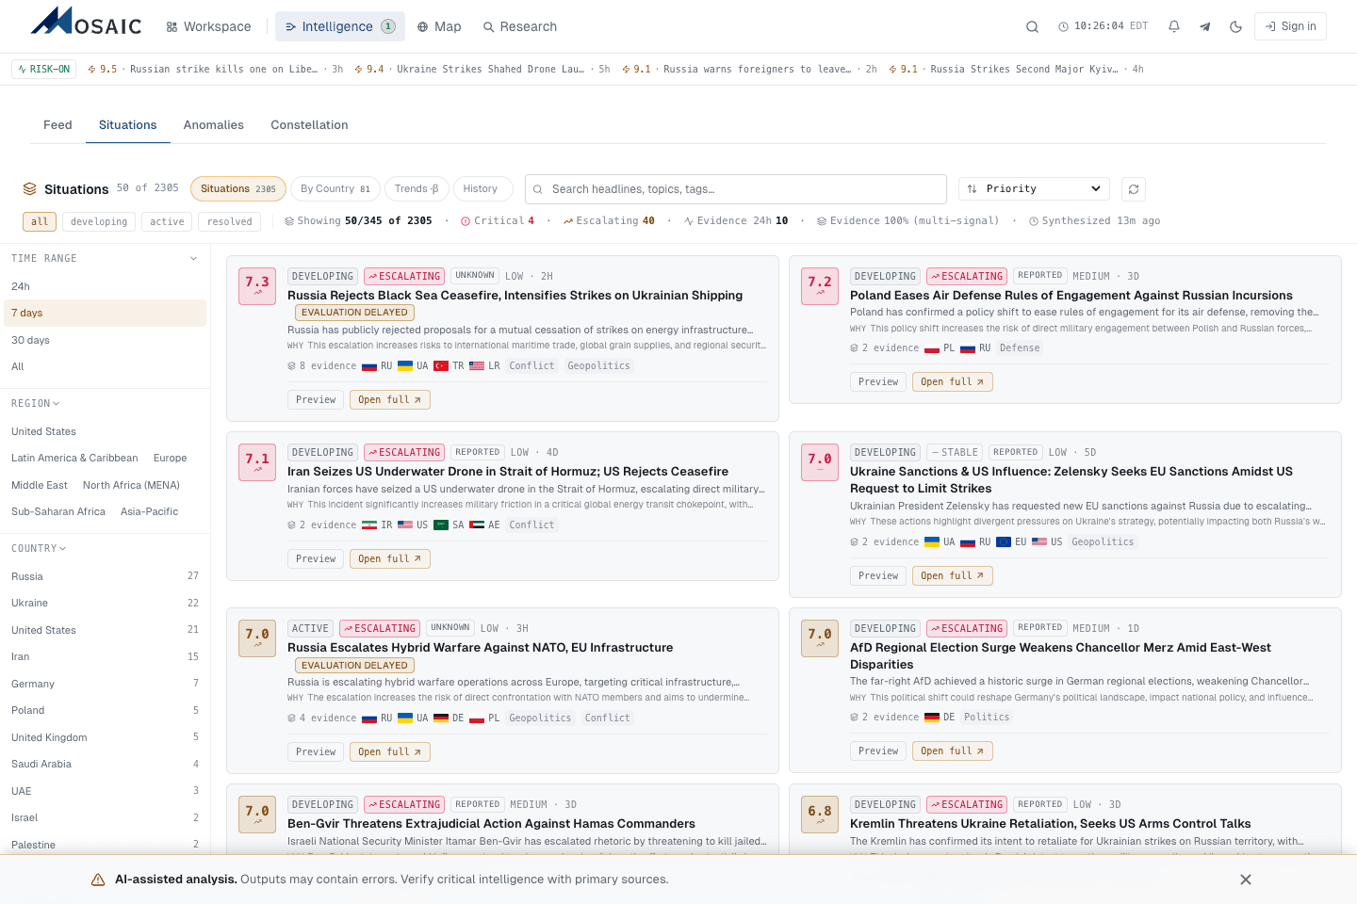1357x904 pixels.
Task: Click the refresh situations icon button
Action: (1134, 189)
